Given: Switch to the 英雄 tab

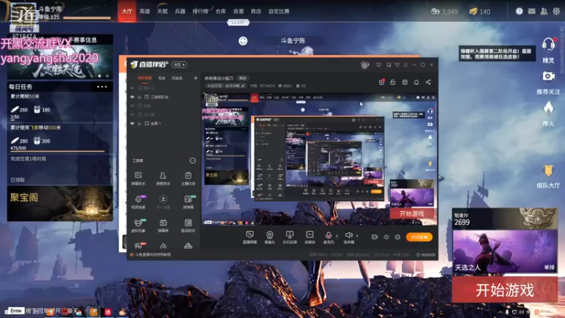Looking at the screenshot, I should point(145,11).
